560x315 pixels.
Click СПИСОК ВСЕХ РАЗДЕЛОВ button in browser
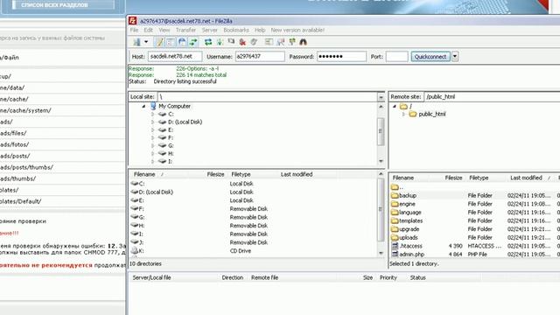(63, 5)
